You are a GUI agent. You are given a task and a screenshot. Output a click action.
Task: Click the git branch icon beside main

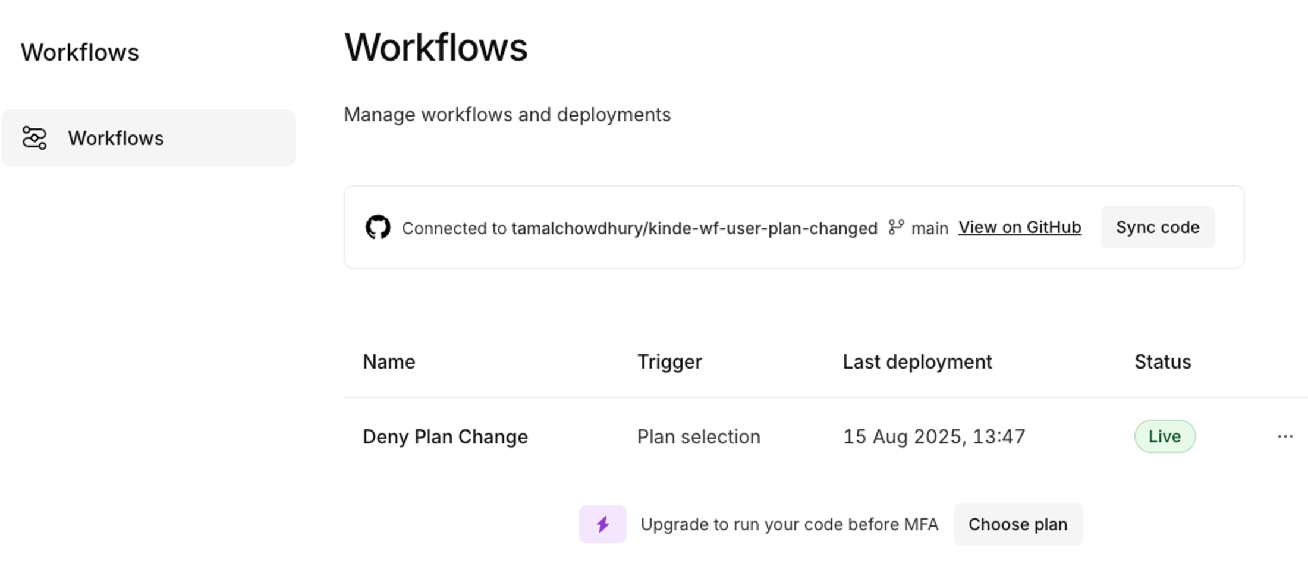895,227
